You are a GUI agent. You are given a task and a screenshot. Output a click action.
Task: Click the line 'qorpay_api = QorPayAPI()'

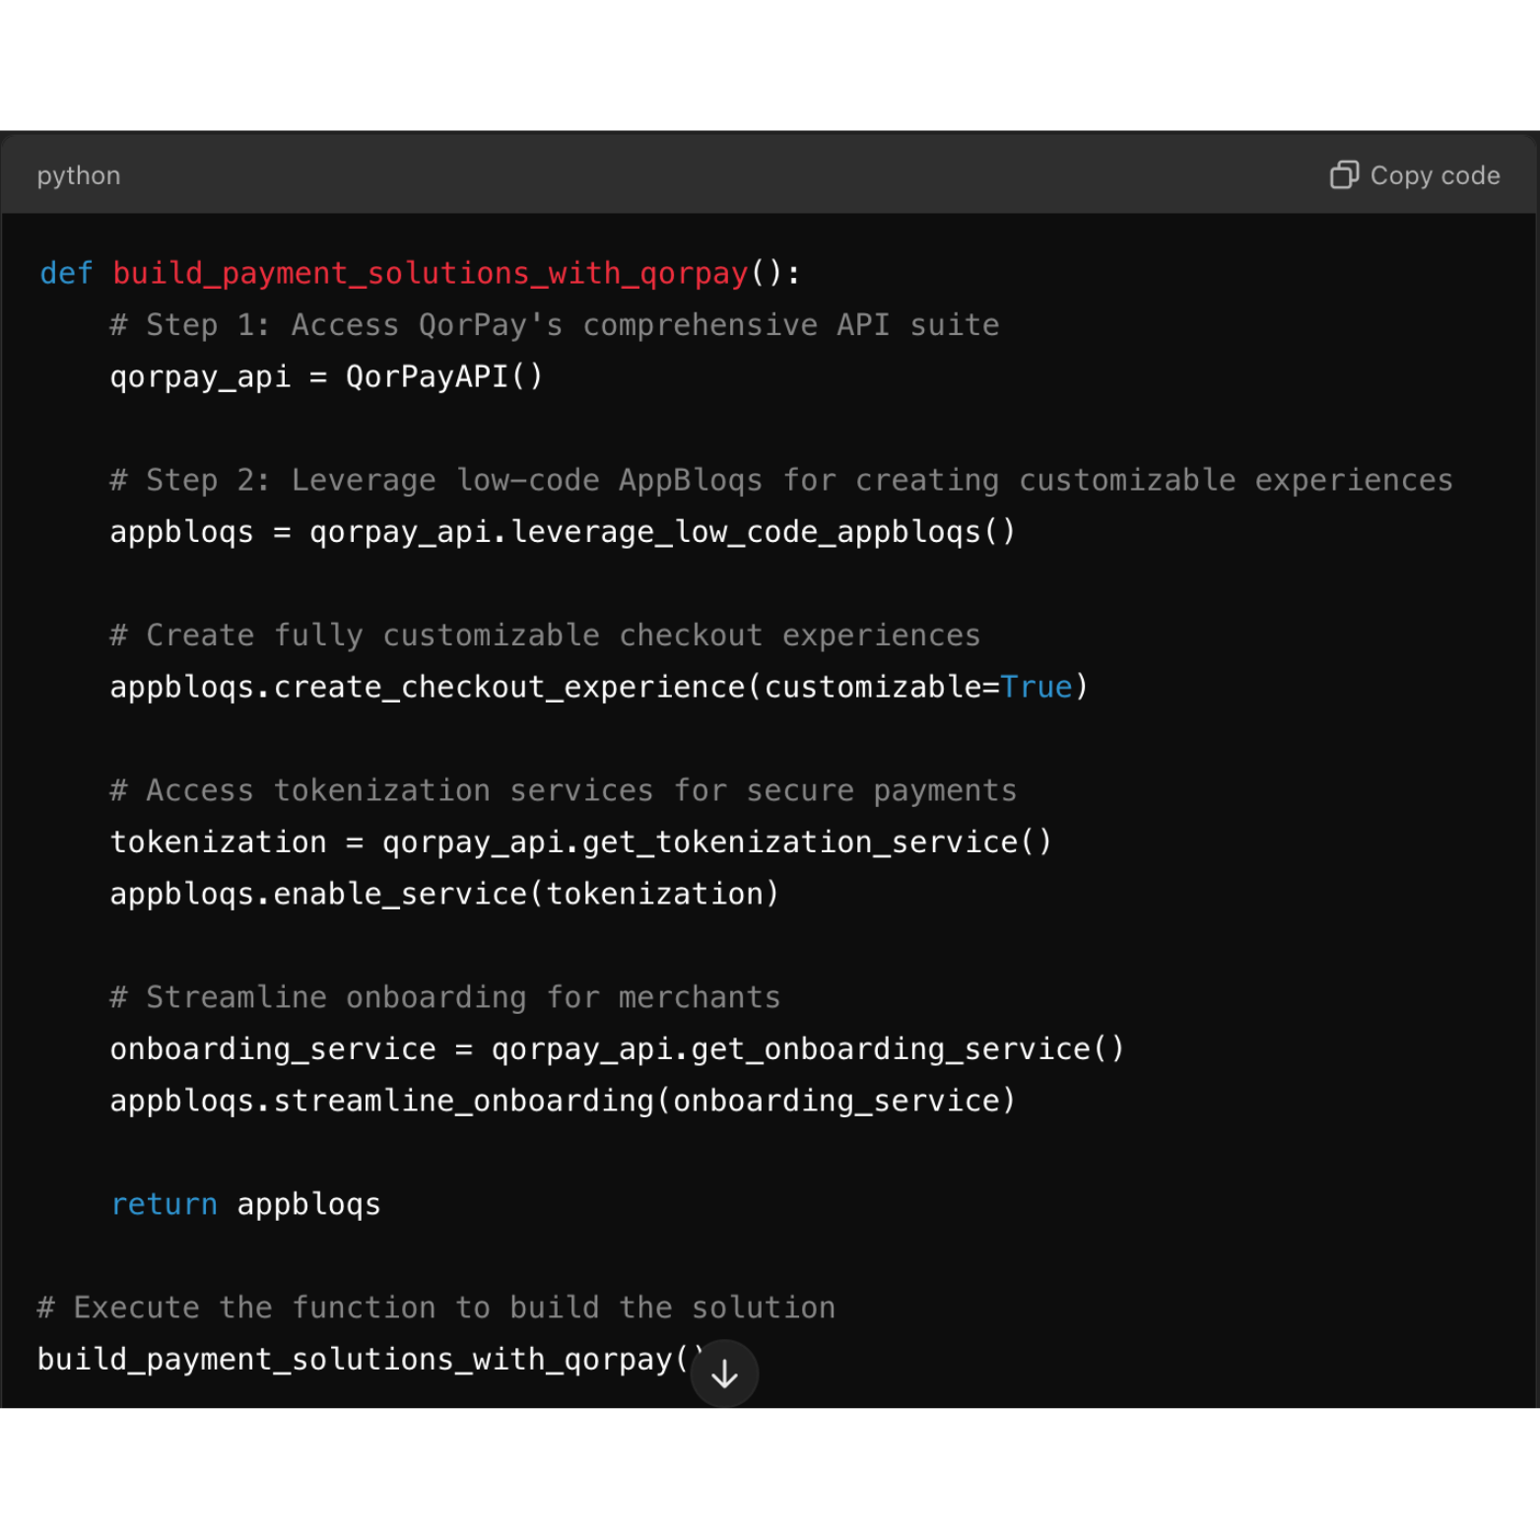click(x=326, y=377)
